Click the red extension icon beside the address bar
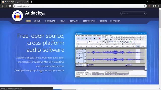The width and height of the screenshot is (161, 90). [x=149, y=6]
